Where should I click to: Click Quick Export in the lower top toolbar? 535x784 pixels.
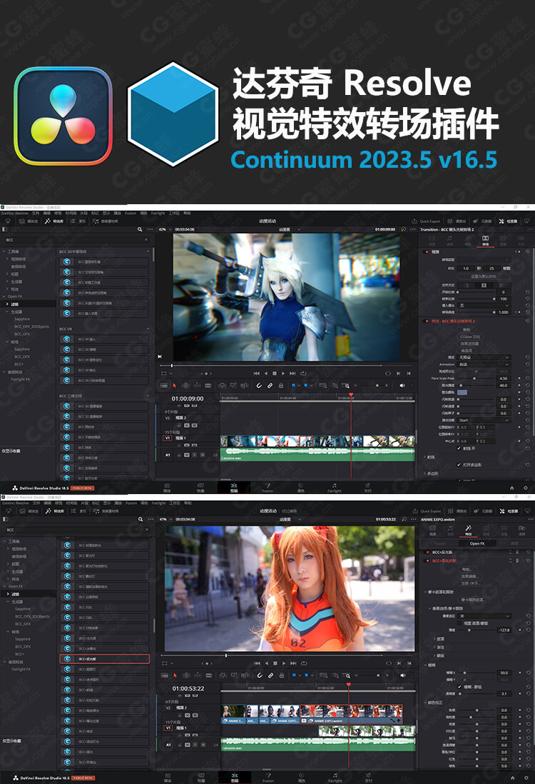coord(427,511)
